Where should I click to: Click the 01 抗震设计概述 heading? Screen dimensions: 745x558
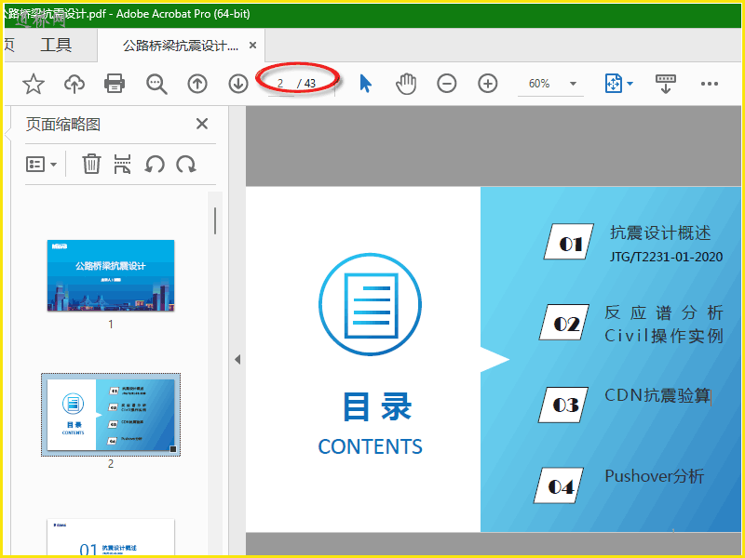pyautogui.click(x=660, y=232)
